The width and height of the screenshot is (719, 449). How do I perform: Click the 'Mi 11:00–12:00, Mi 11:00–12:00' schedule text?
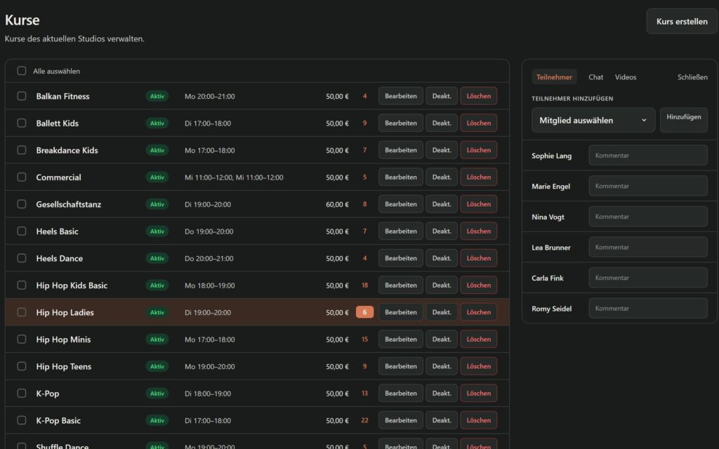[234, 177]
